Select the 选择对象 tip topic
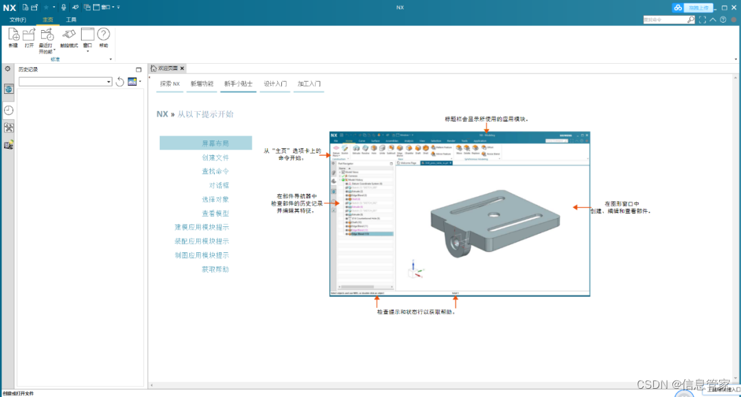 tap(215, 200)
